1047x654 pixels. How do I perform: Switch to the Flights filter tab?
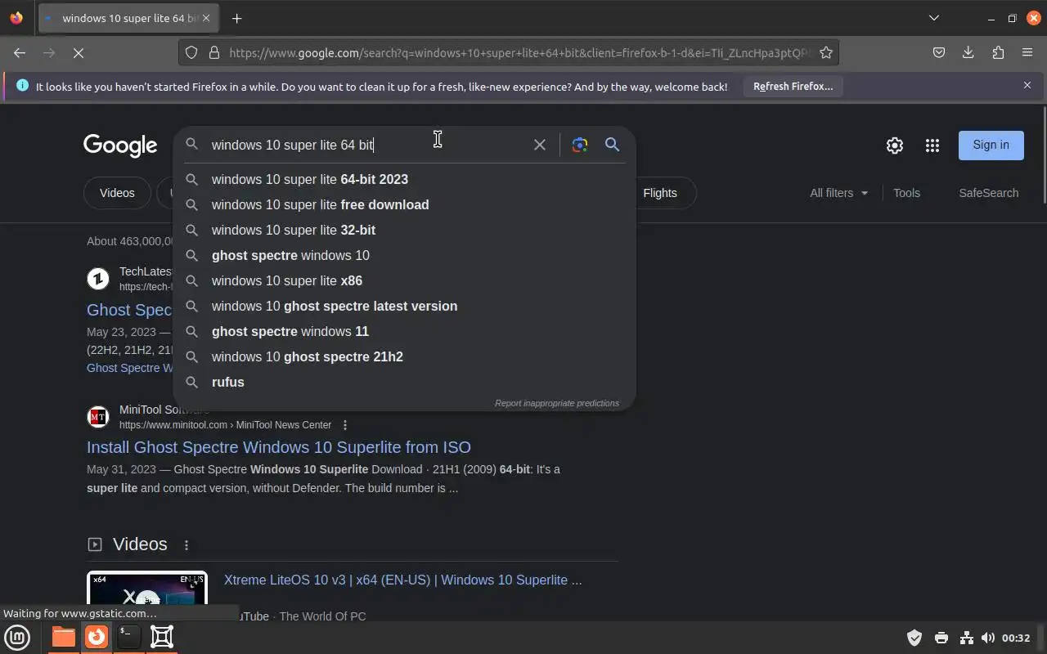click(660, 193)
